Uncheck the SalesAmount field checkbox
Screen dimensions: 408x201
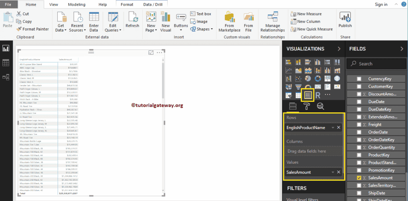pos(359,178)
